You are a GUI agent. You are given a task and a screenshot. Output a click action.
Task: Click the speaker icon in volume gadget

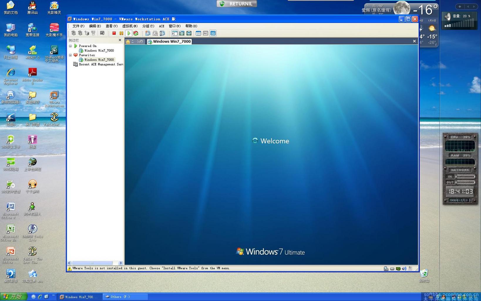(448, 16)
